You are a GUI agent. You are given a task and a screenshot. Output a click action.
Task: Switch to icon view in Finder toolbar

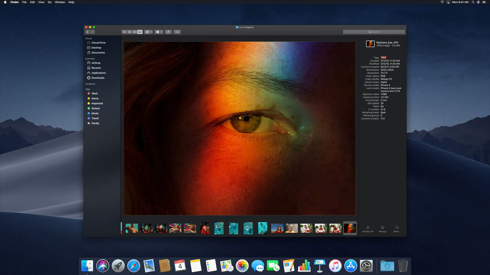point(124,32)
